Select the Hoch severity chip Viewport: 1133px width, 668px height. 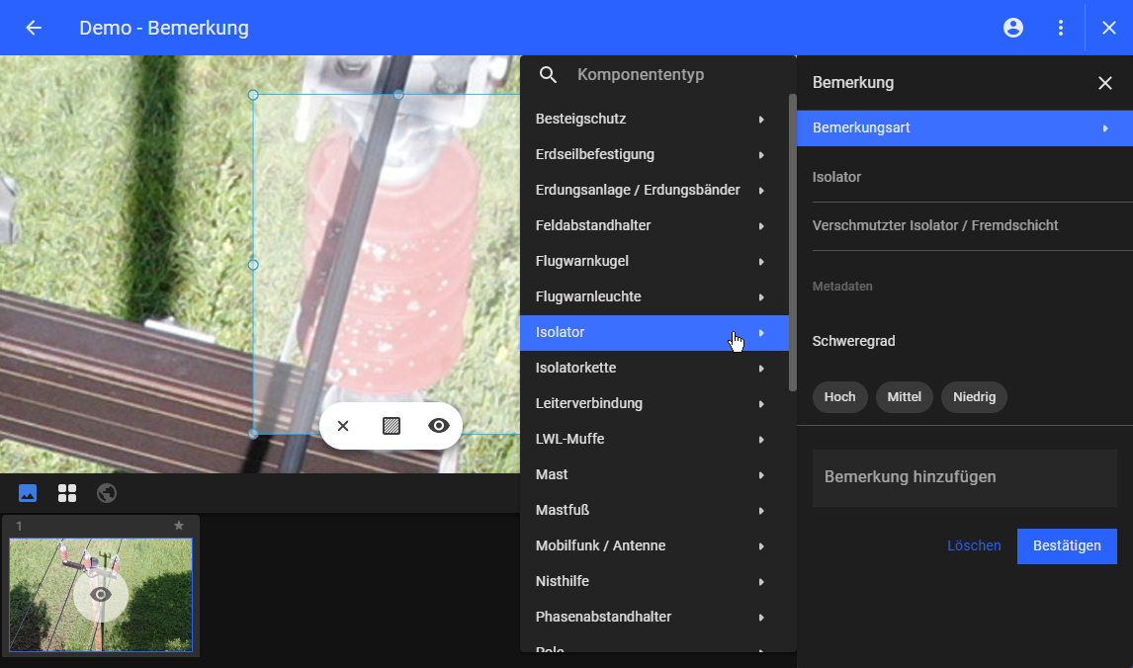tap(839, 397)
